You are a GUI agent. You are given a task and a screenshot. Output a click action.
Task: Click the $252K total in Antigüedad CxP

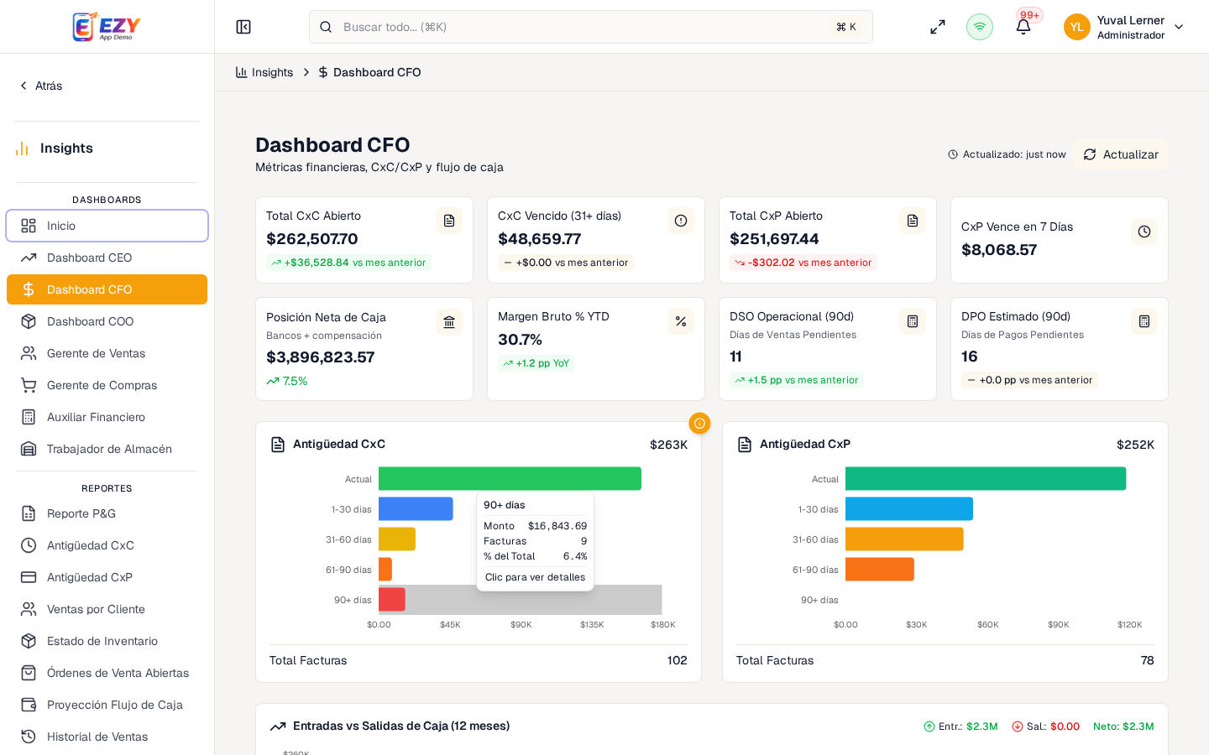1135,445
